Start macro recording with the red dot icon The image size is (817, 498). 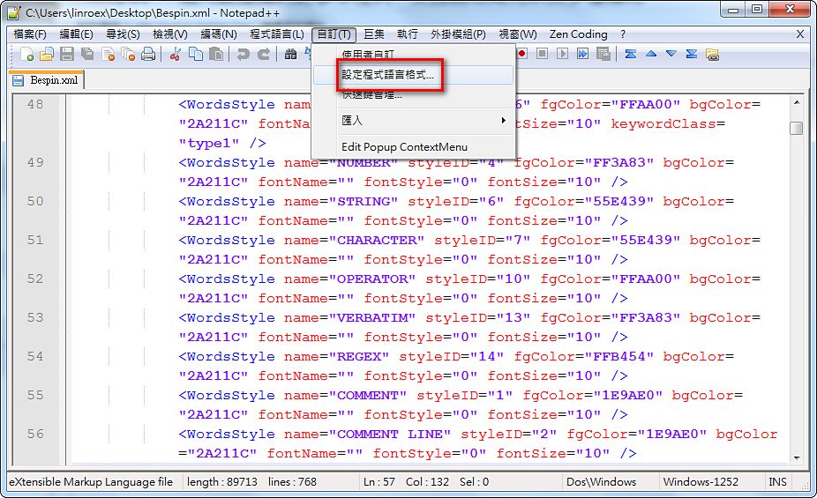521,53
